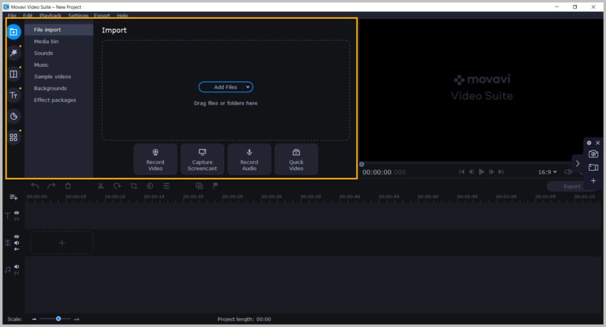Open the Titles (Tt) sidebar icon
The width and height of the screenshot is (606, 327).
(14, 95)
